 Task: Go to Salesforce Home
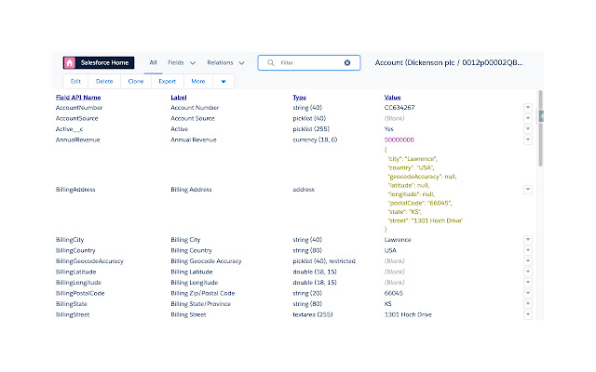(99, 62)
